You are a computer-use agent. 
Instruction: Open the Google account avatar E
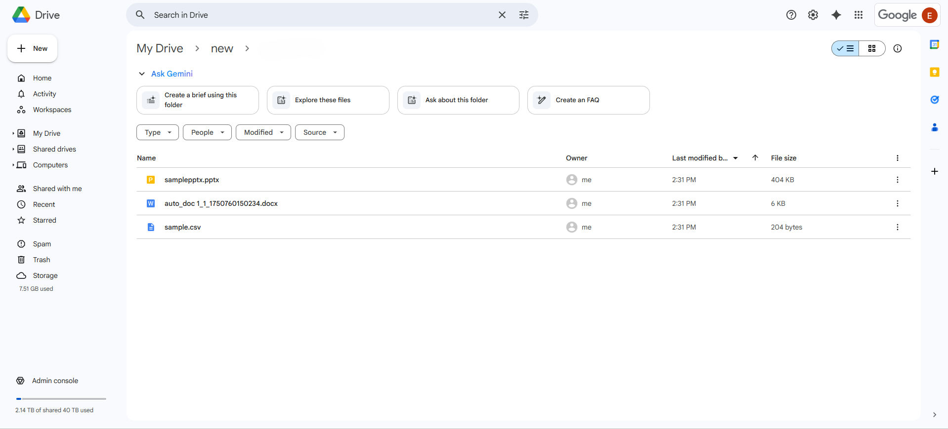pos(929,15)
